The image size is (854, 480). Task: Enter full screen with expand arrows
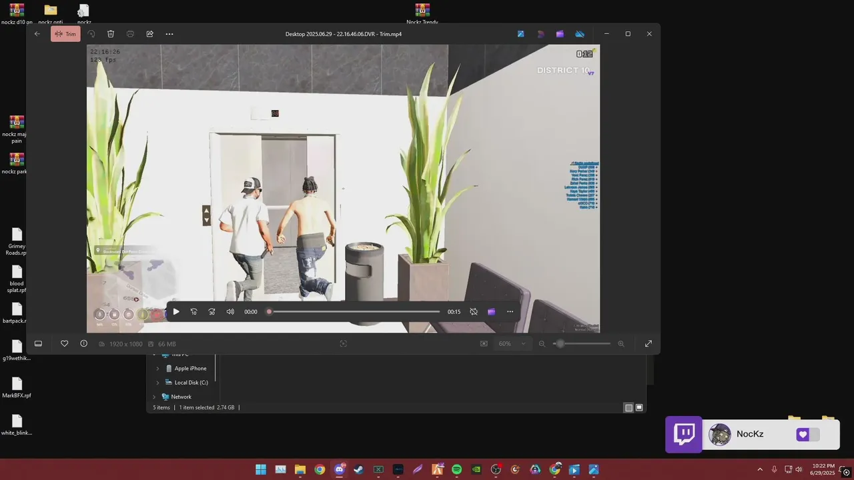(649, 344)
